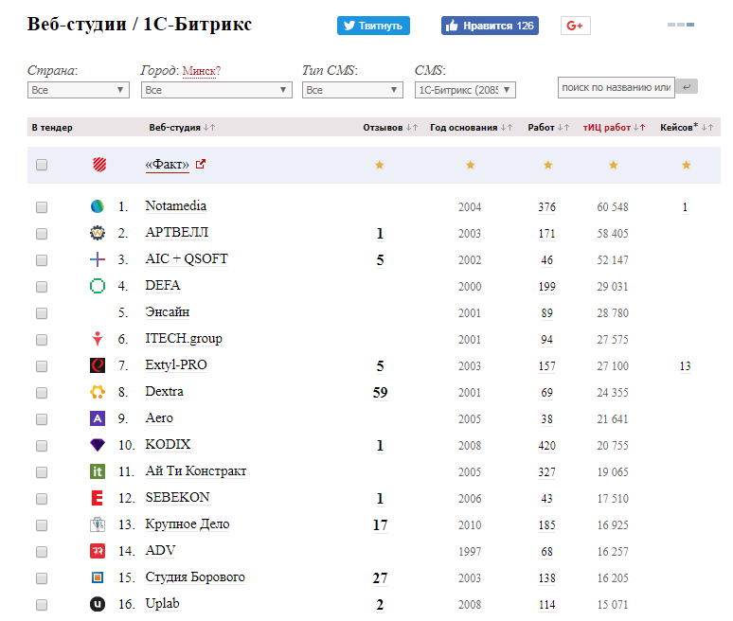Check the «Факт» tender checkbox
The height and width of the screenshot is (621, 733).
(42, 165)
